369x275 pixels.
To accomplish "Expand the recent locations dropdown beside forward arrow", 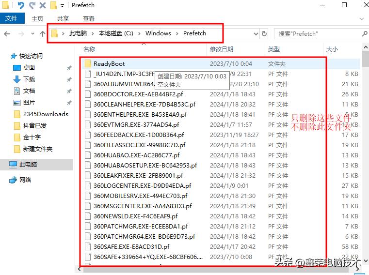I will (x=32, y=34).
